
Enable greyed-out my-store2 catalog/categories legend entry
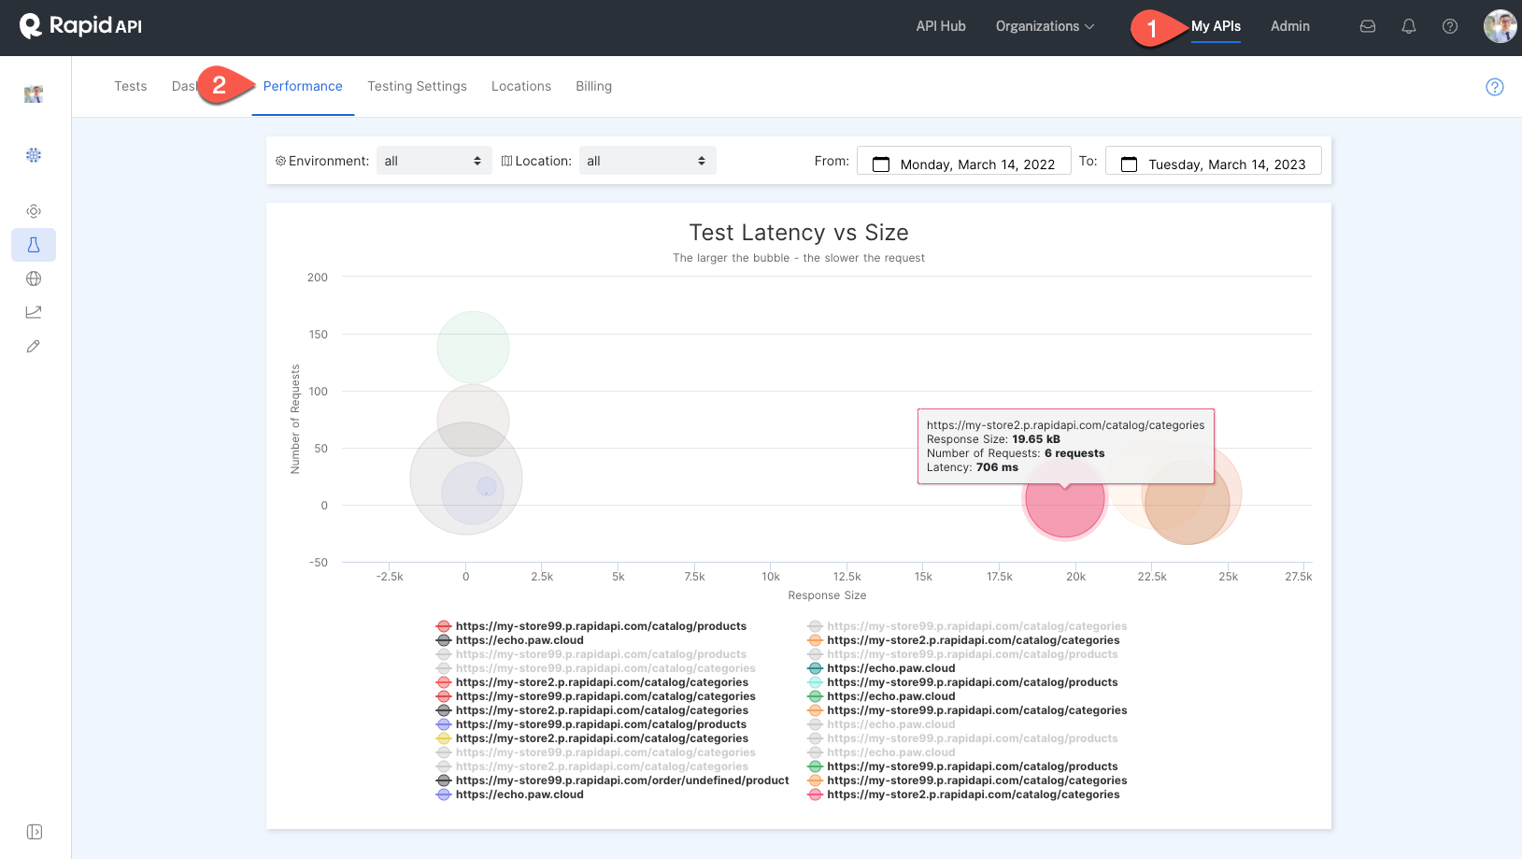[x=592, y=766]
